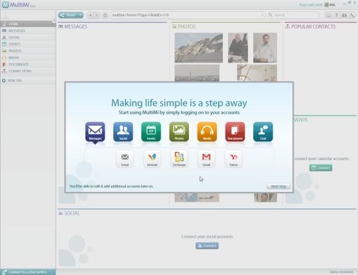This screenshot has width=358, height=275.
Task: Select the Photos category icon
Action: 179,132
